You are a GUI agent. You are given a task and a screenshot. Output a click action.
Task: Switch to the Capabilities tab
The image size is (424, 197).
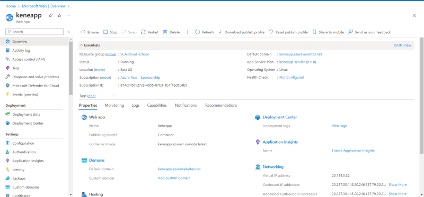(157, 106)
